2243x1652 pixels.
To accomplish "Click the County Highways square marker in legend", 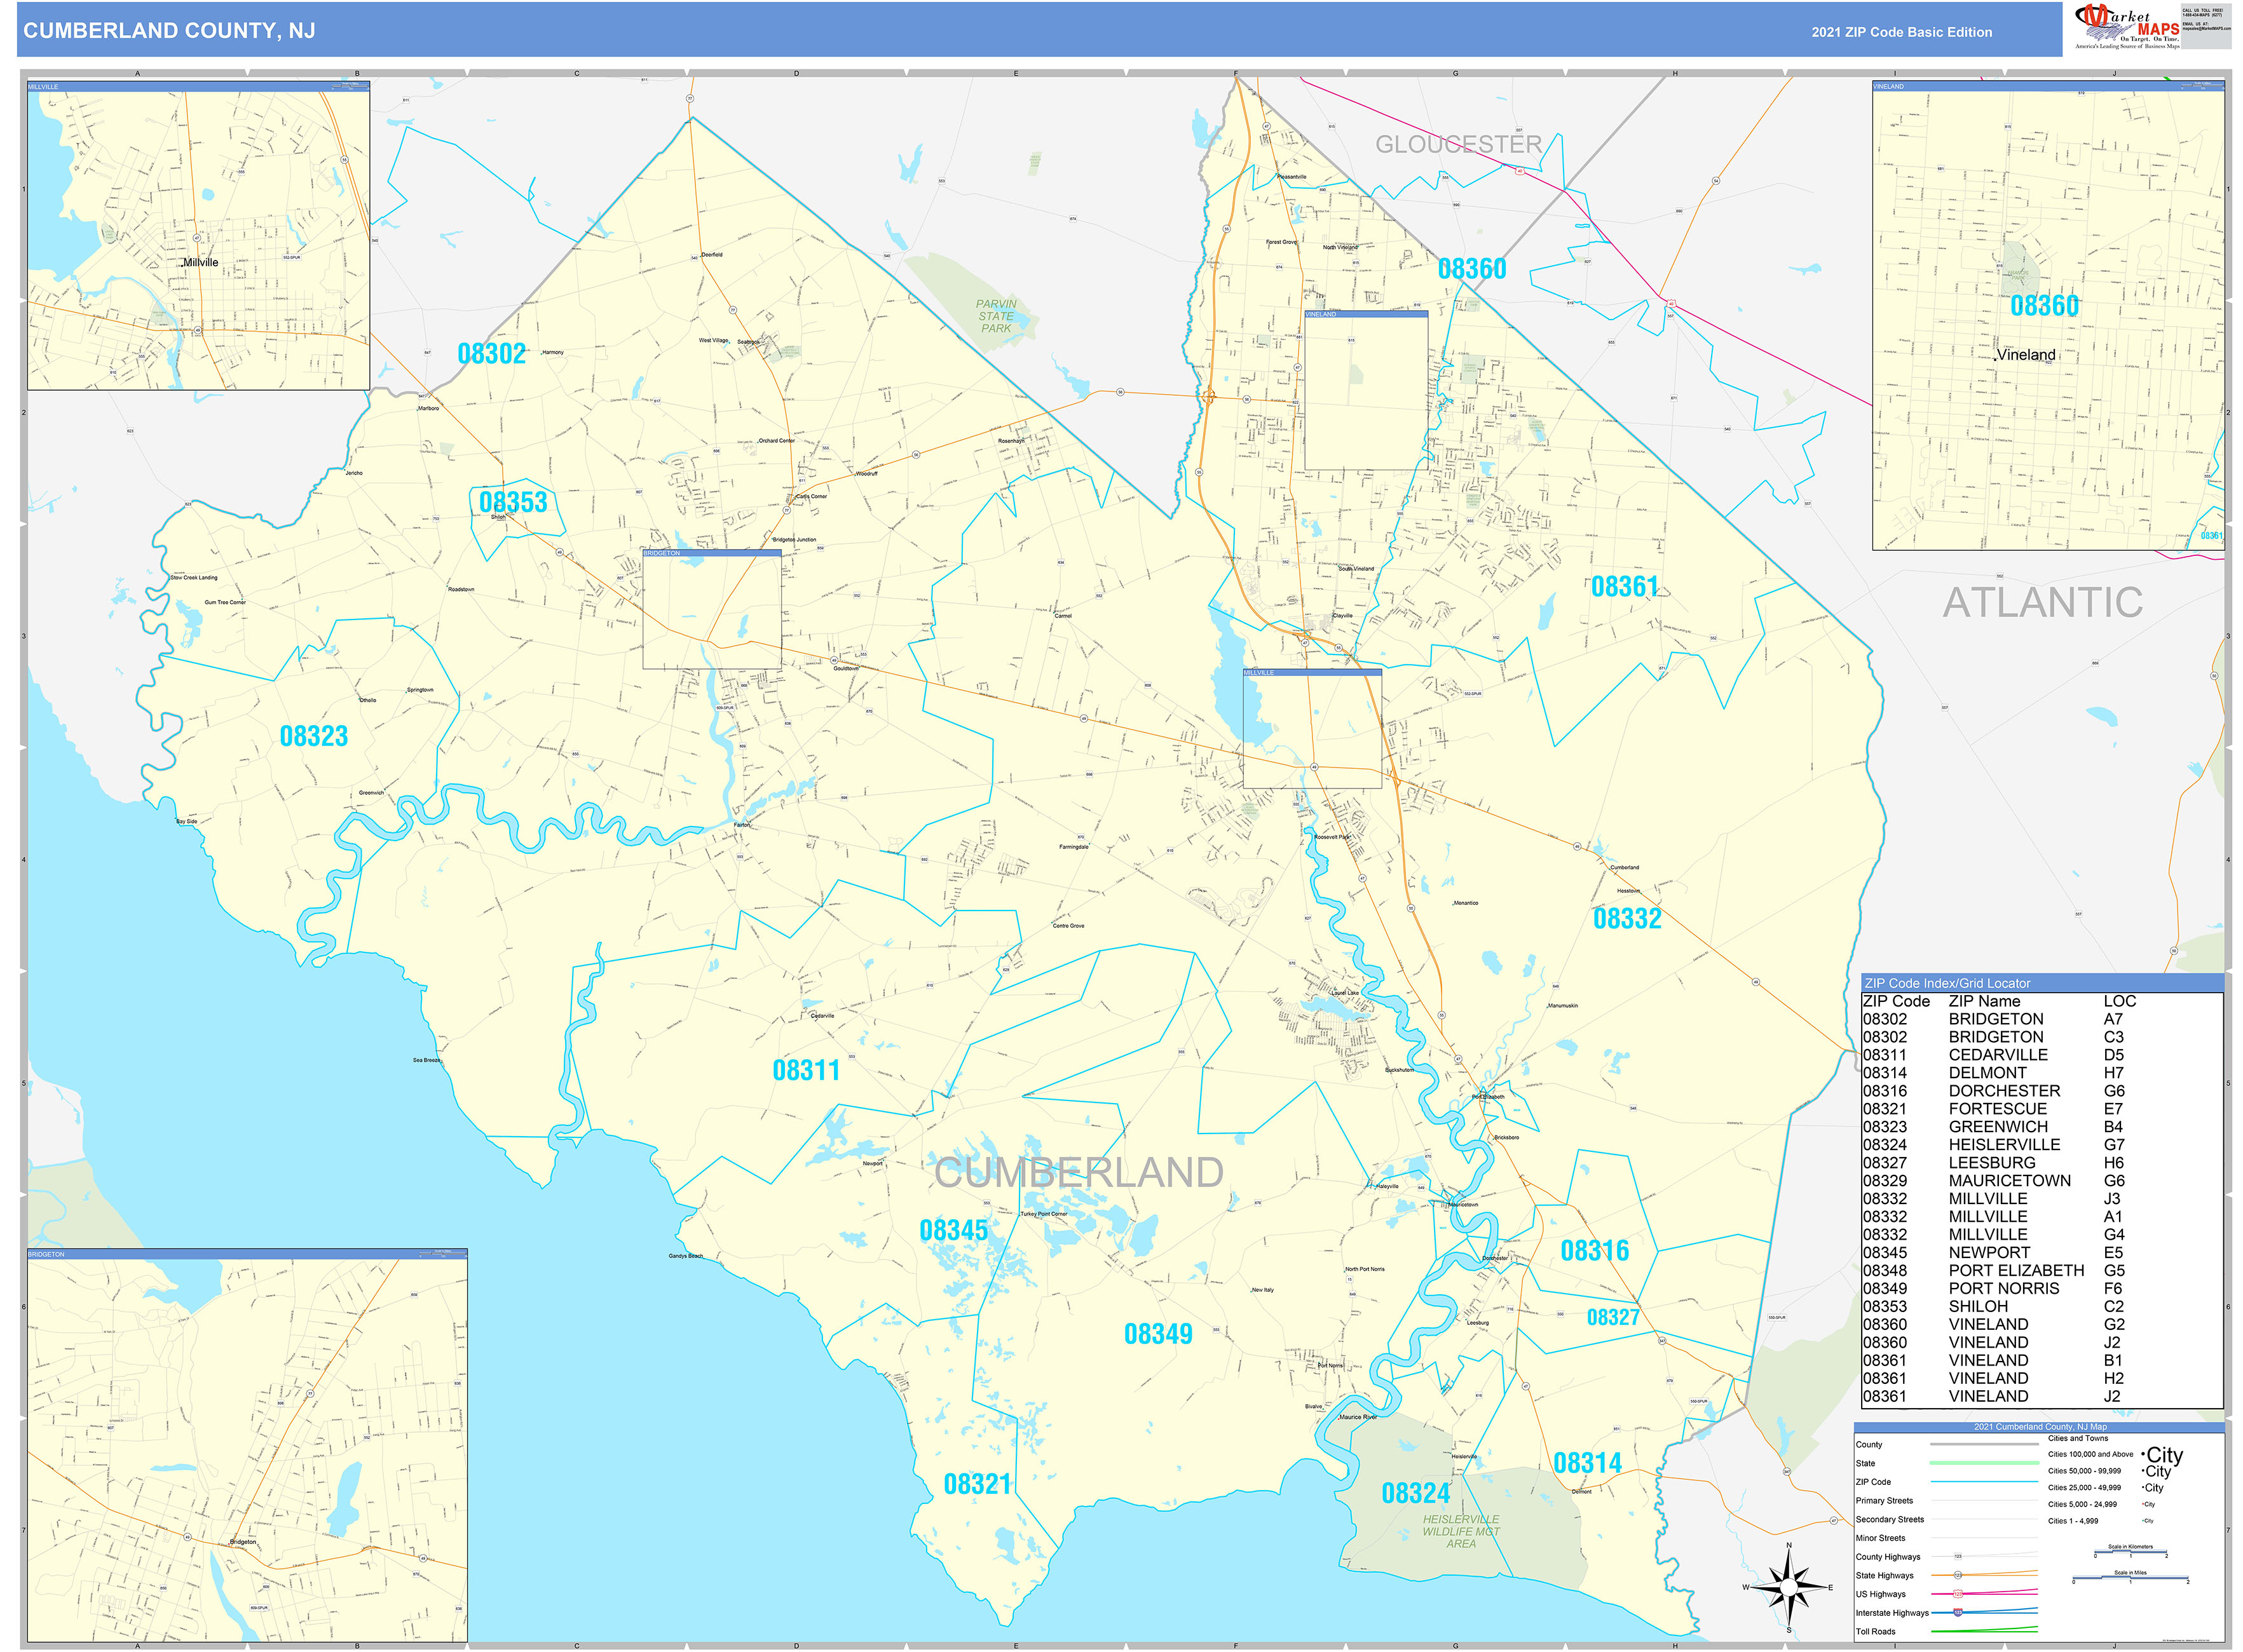I will click(x=1958, y=1557).
